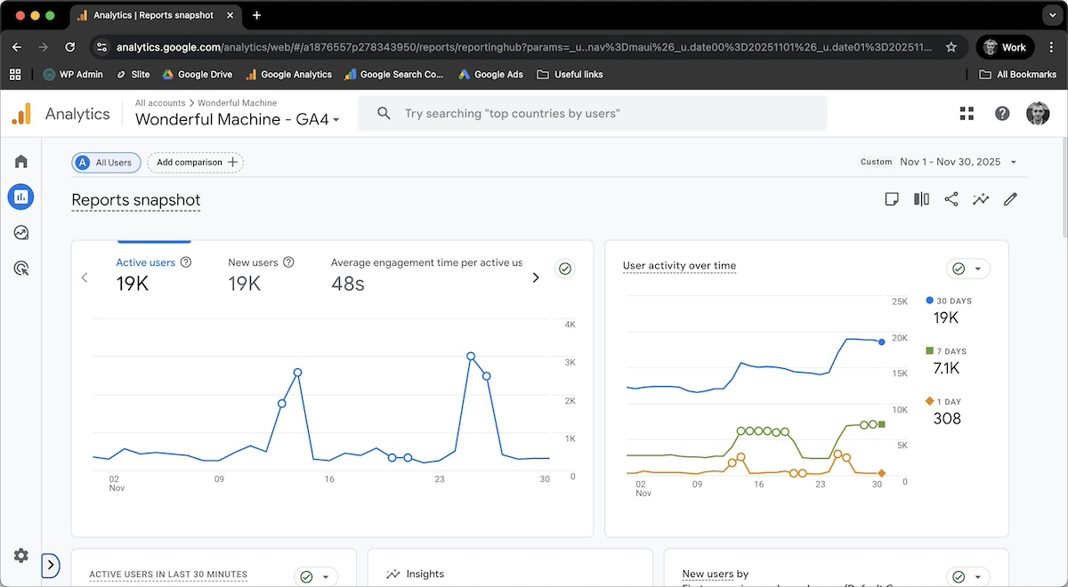
Task: Click the view site information icon
Action: coord(101,47)
